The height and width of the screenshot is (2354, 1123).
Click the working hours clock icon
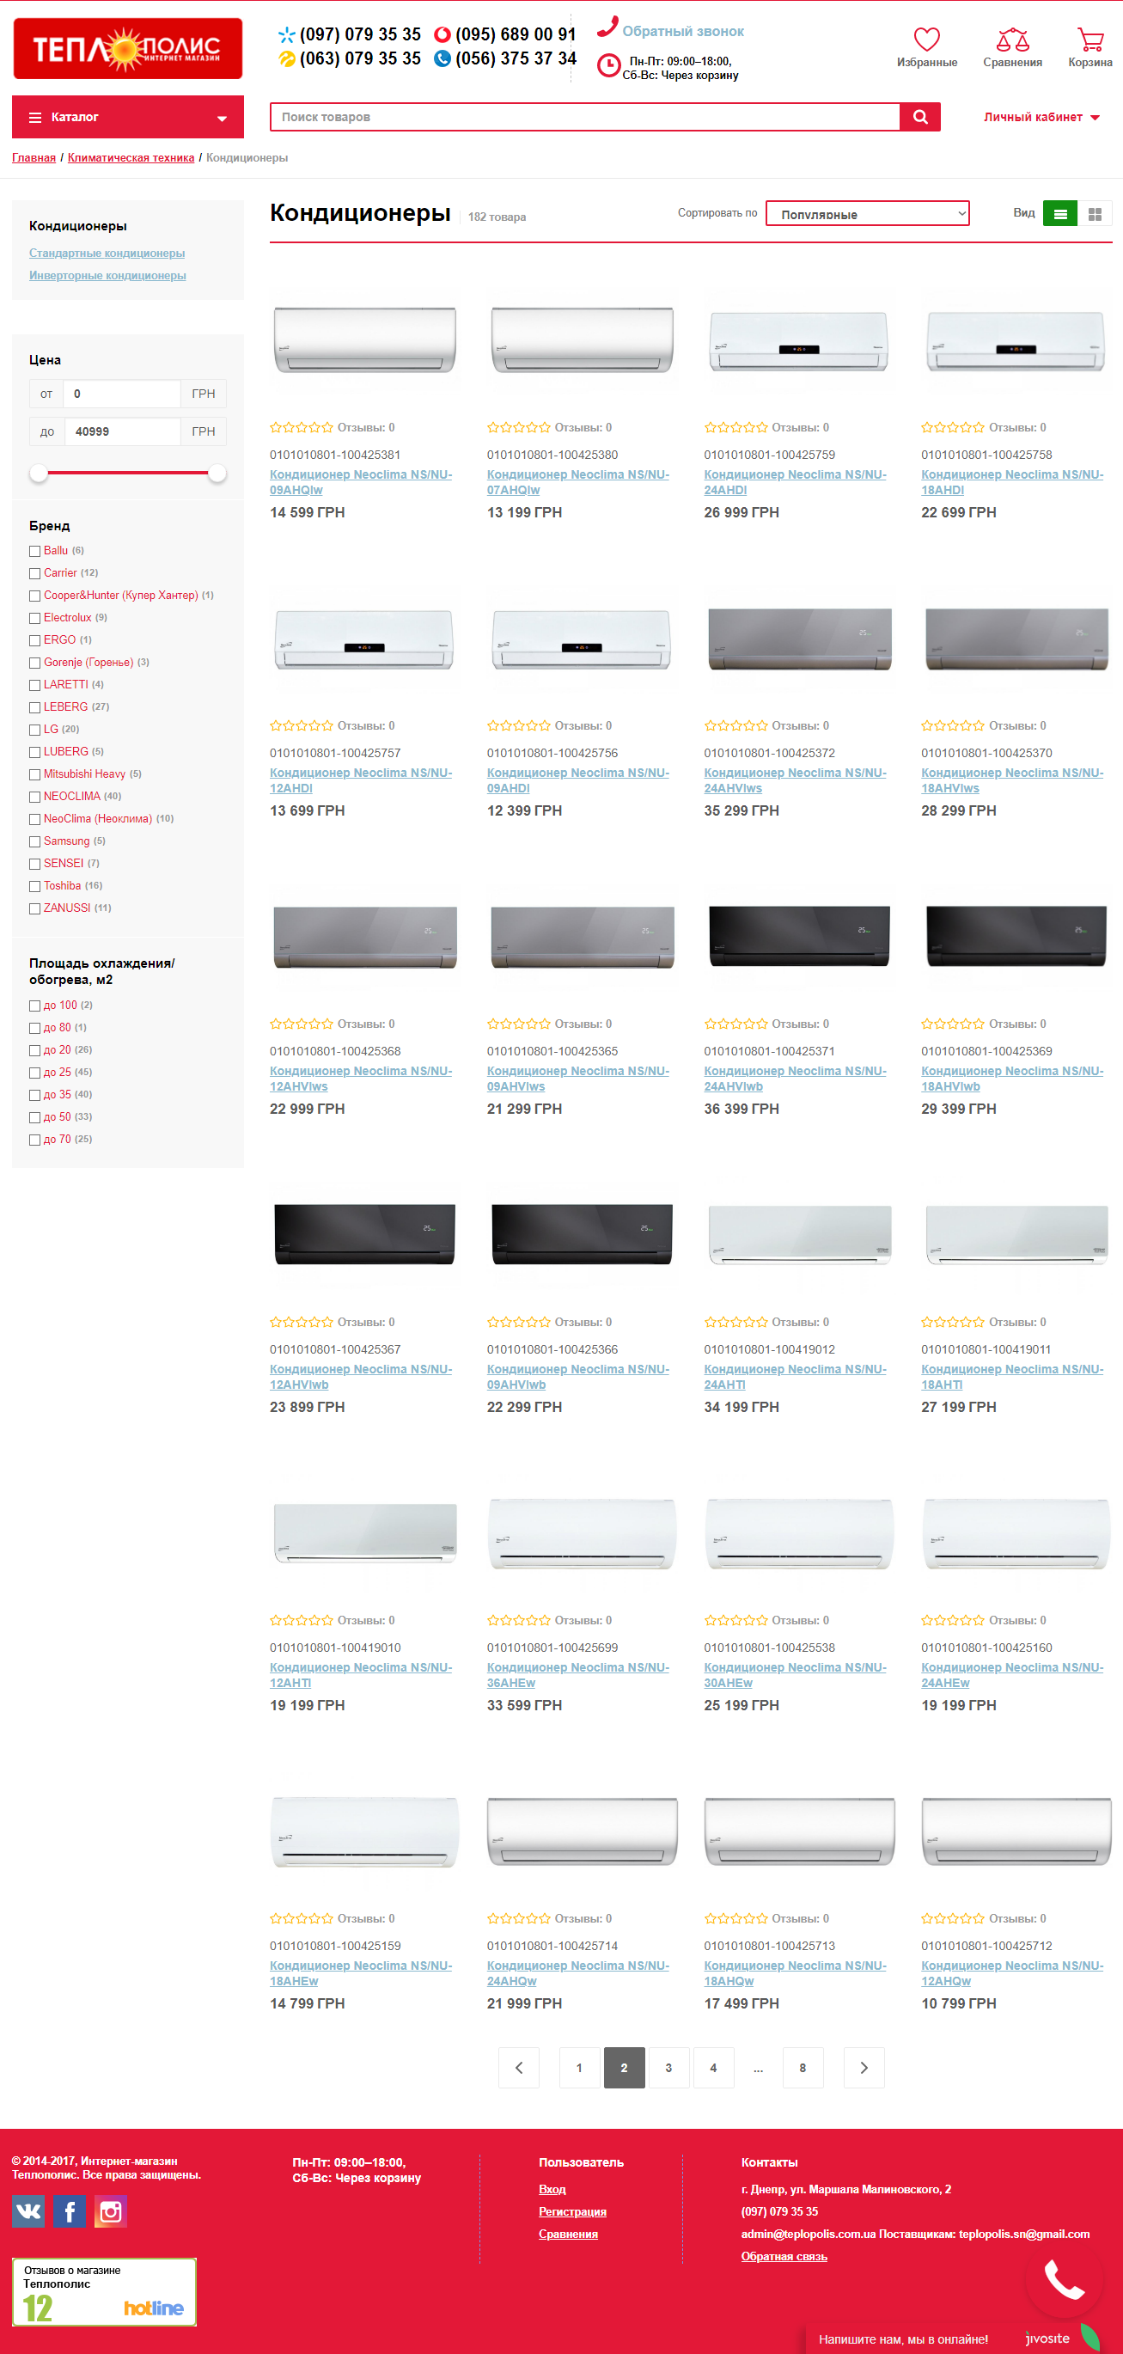(608, 66)
